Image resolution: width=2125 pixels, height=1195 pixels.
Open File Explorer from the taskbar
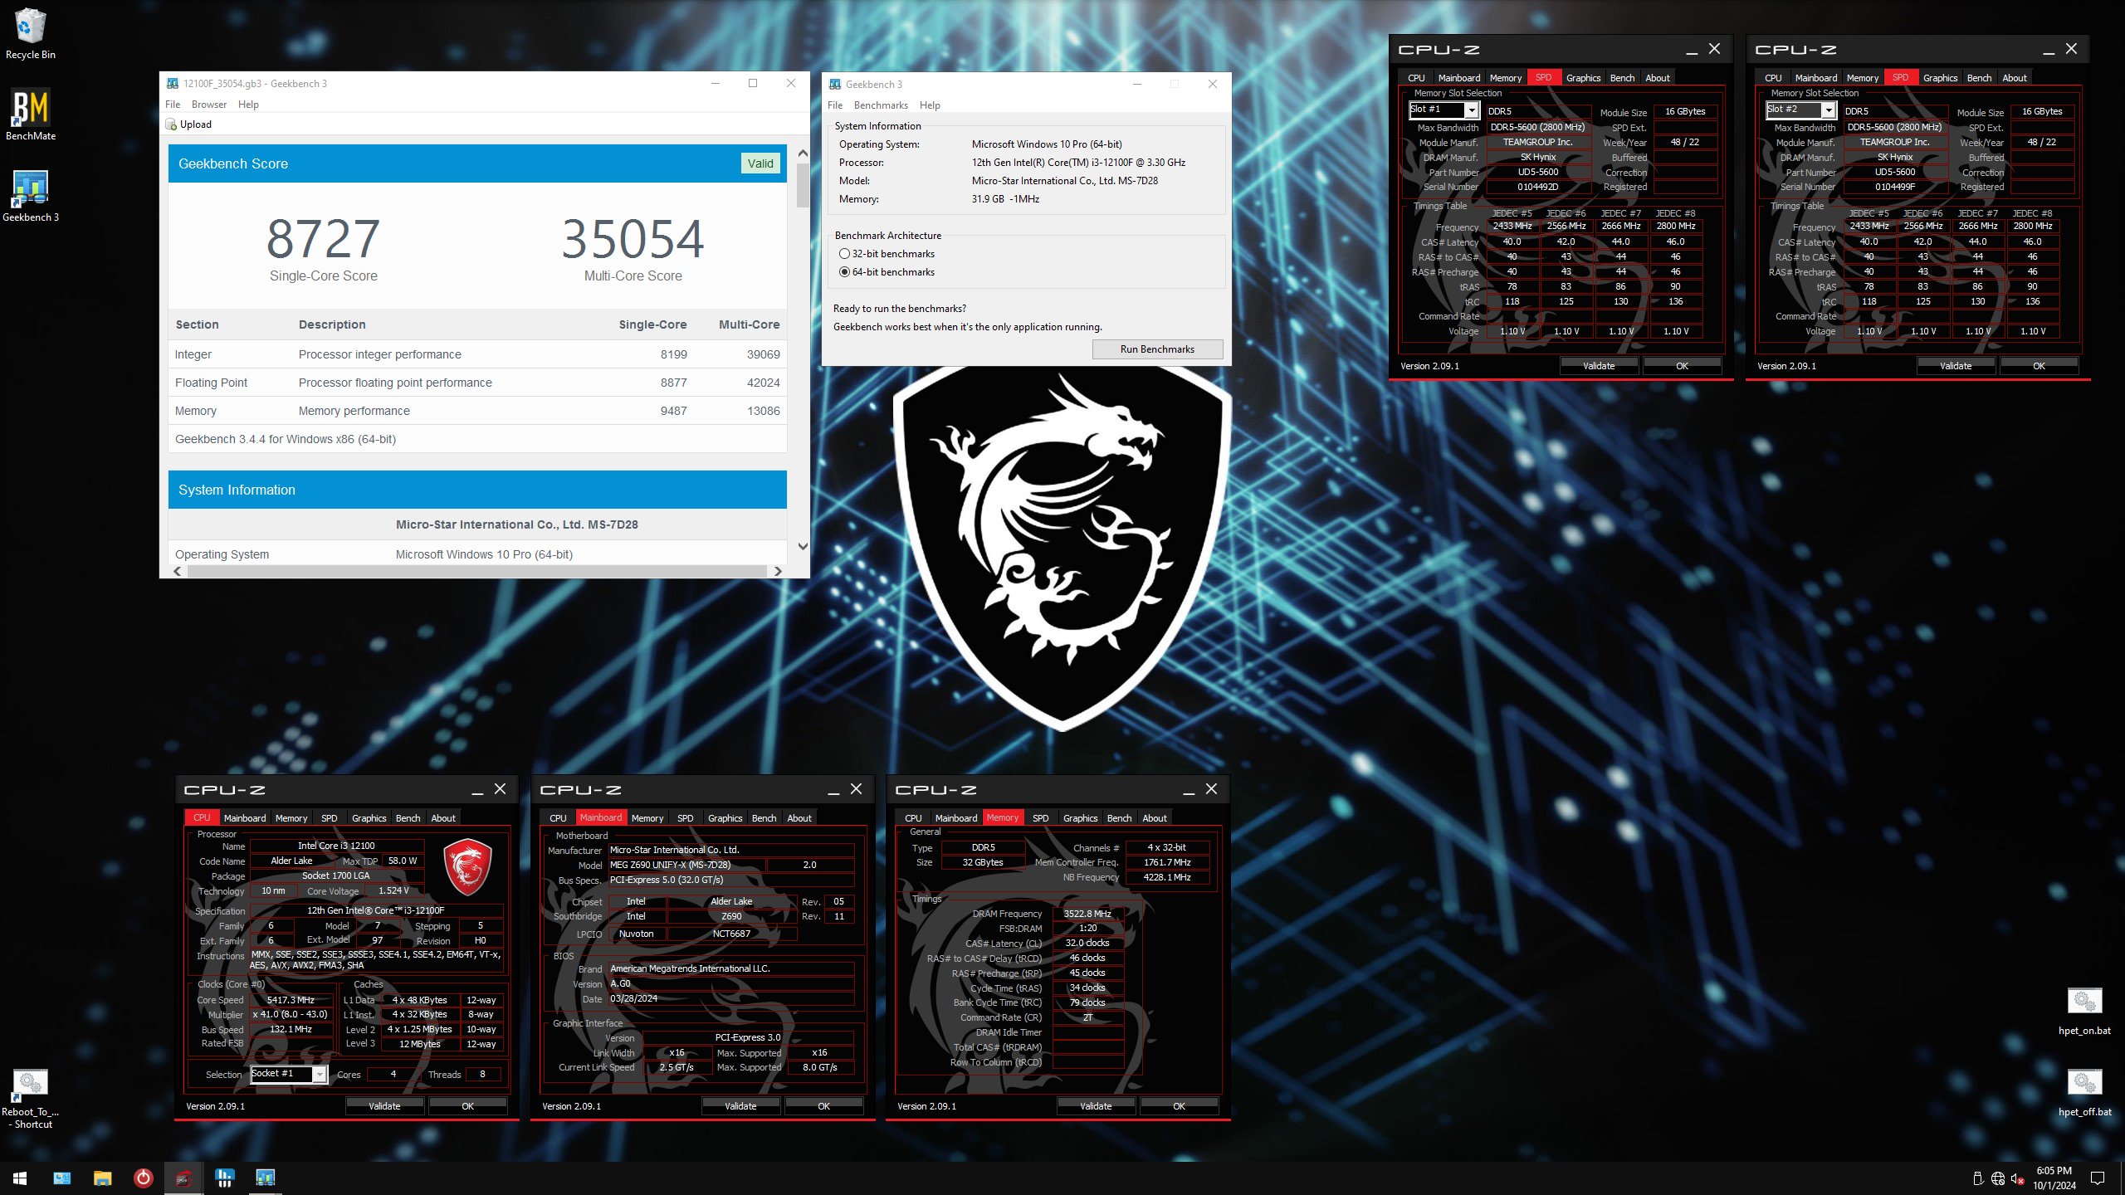coord(102,1178)
